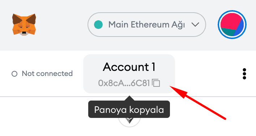Open the round account identicon avatar

(232, 25)
